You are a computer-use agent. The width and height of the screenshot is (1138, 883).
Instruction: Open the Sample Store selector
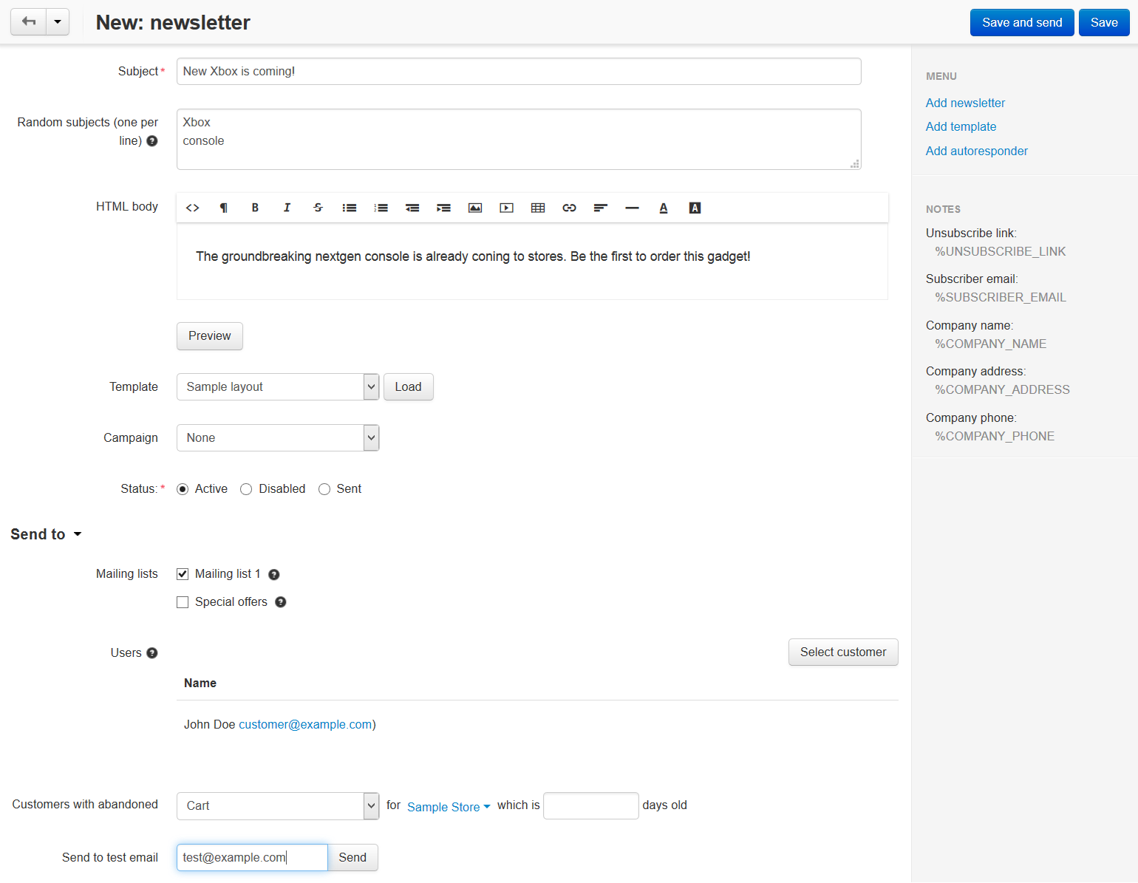[x=449, y=807]
